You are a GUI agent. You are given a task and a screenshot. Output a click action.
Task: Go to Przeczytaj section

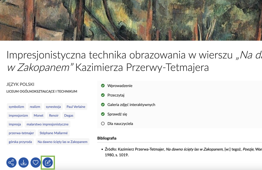tap(116, 95)
